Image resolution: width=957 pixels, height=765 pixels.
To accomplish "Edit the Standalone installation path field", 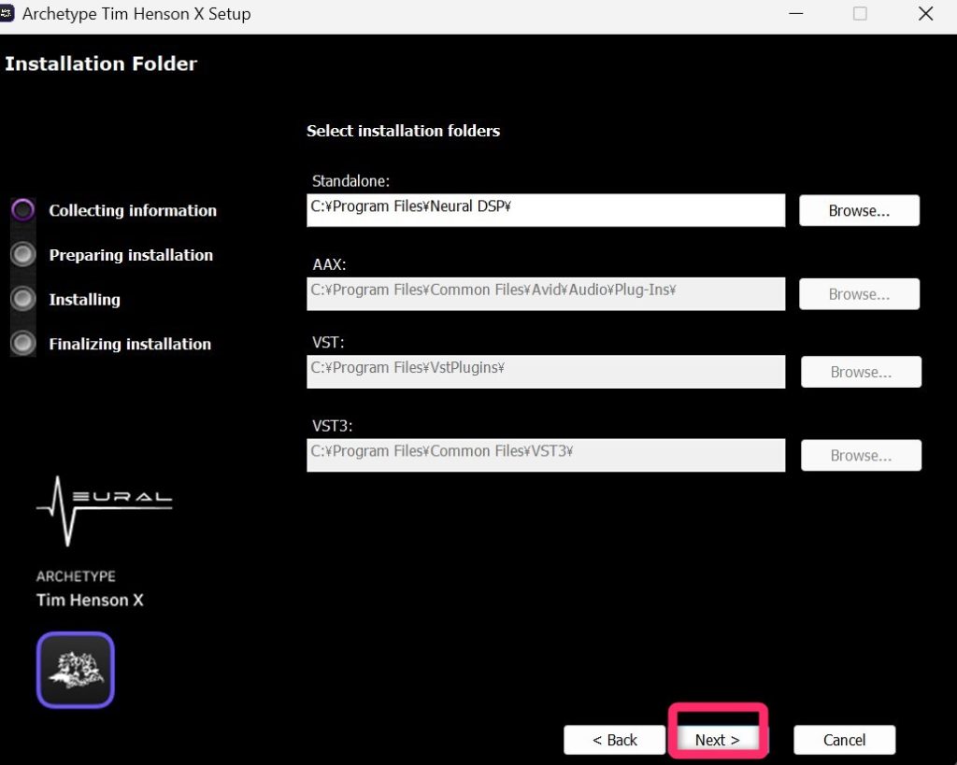I will 545,209.
